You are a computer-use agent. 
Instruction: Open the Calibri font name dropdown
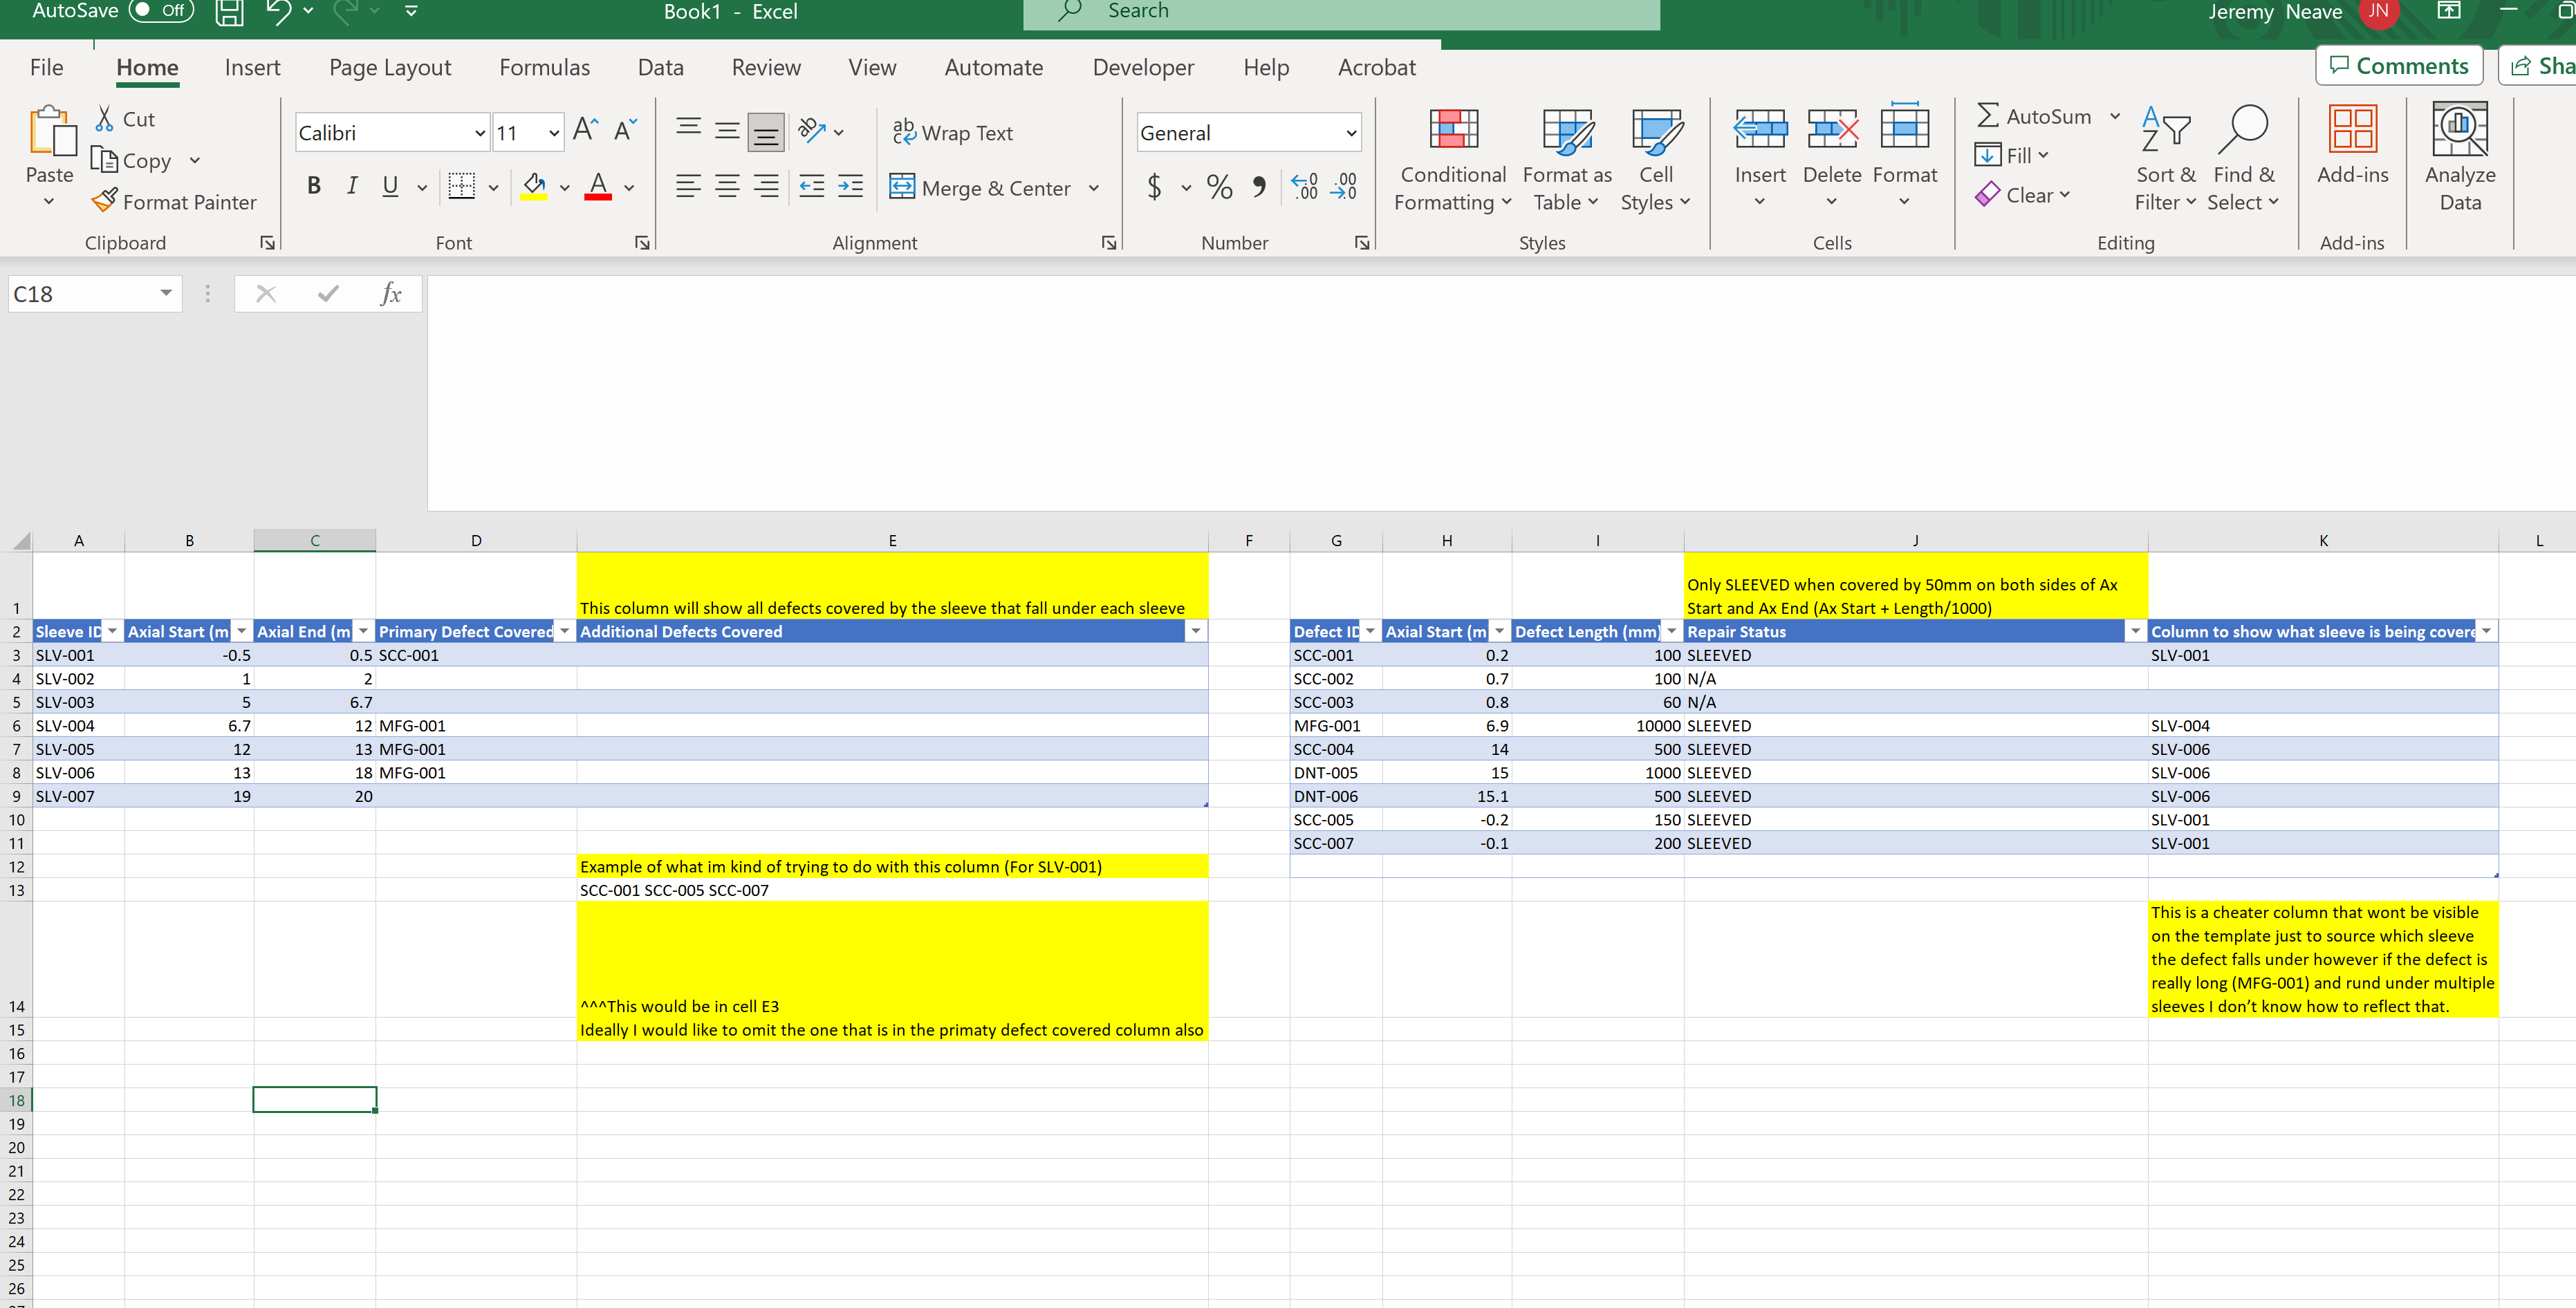click(479, 133)
